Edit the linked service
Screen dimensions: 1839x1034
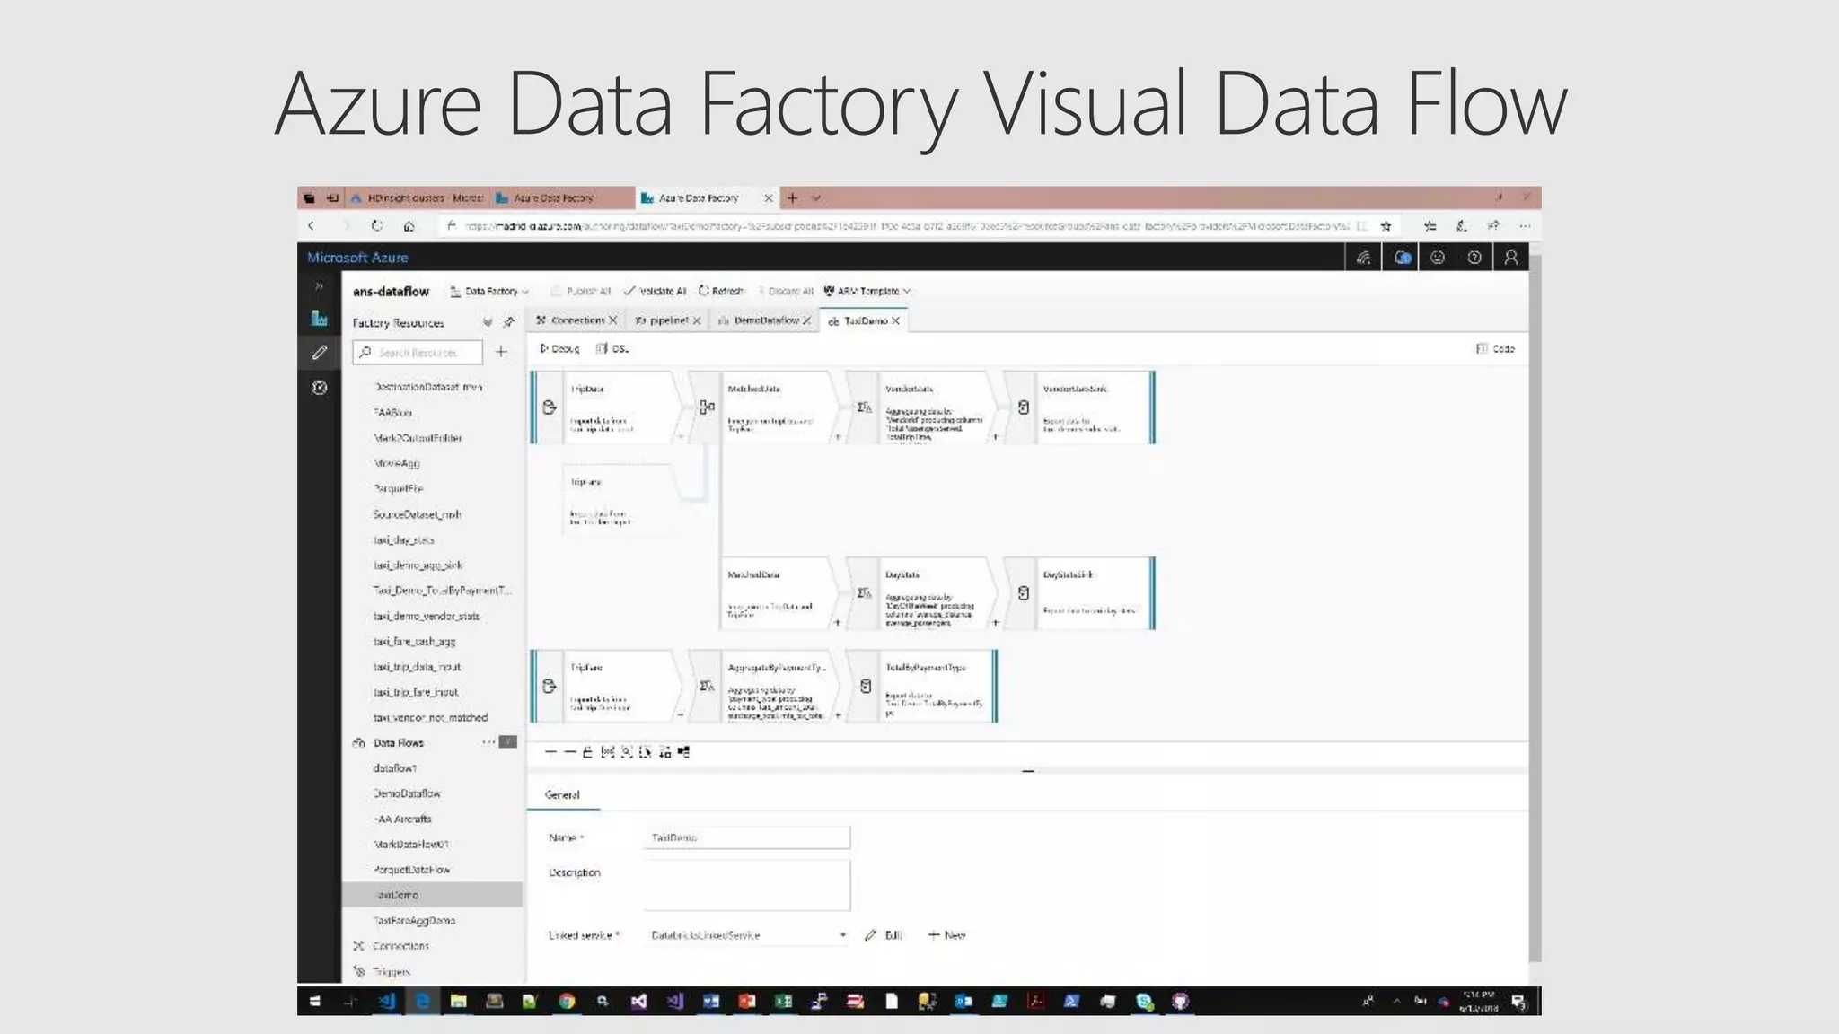pyautogui.click(x=884, y=935)
